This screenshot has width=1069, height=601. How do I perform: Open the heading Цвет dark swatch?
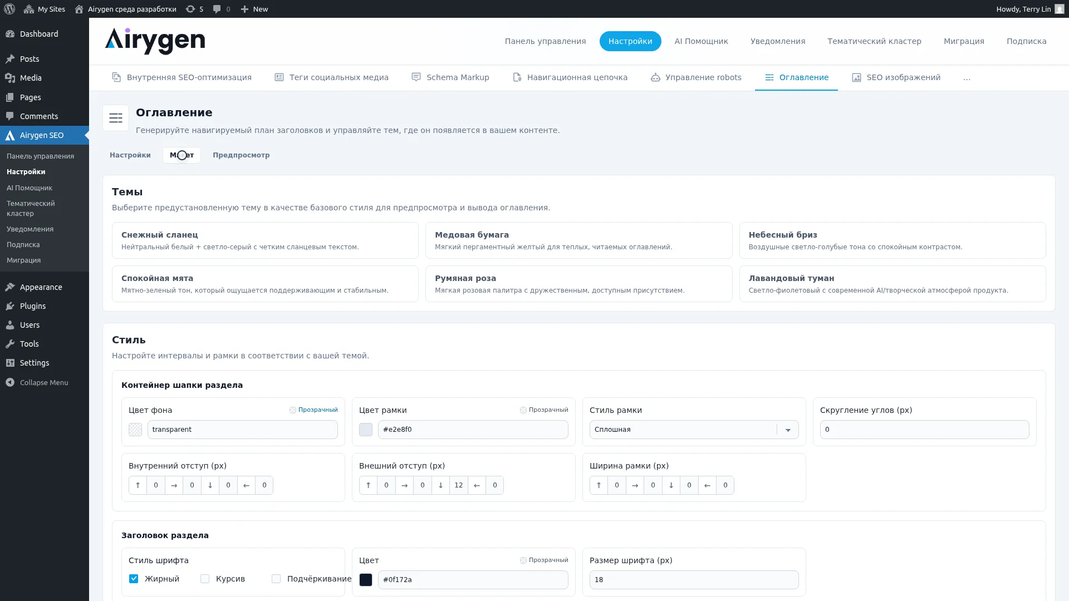[366, 580]
